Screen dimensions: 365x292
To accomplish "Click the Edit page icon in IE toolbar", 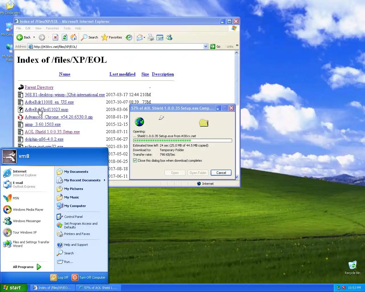I will click(x=160, y=37).
